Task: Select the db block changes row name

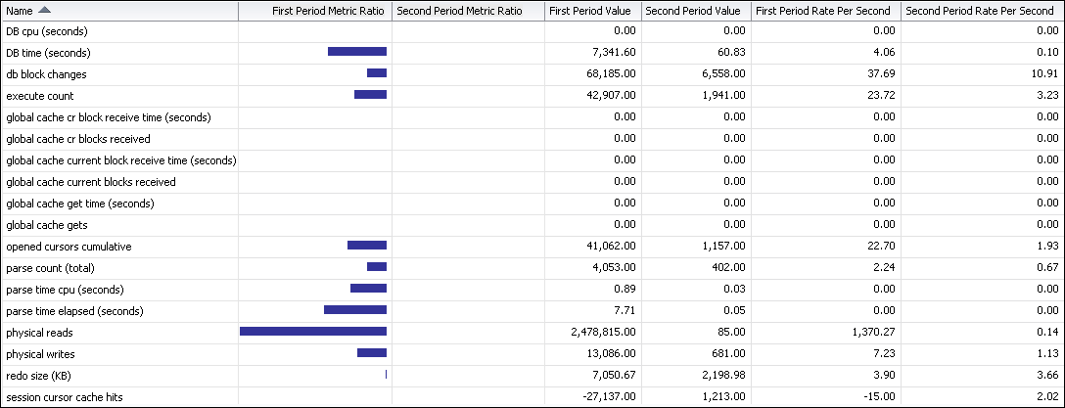Action: point(46,74)
